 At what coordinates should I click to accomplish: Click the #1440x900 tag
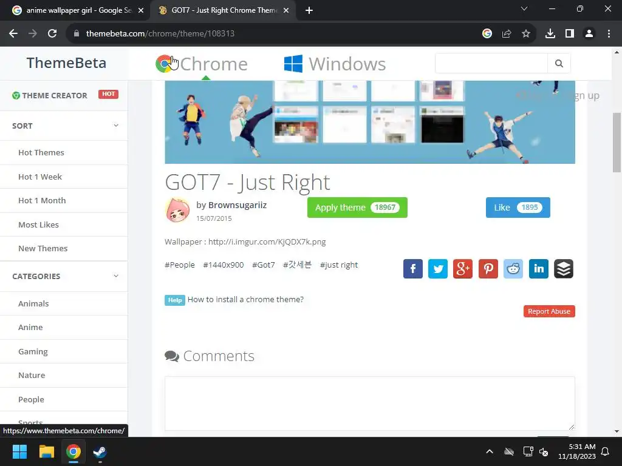click(224, 265)
